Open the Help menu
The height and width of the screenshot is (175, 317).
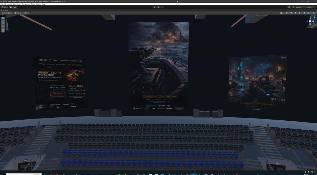point(44,4)
